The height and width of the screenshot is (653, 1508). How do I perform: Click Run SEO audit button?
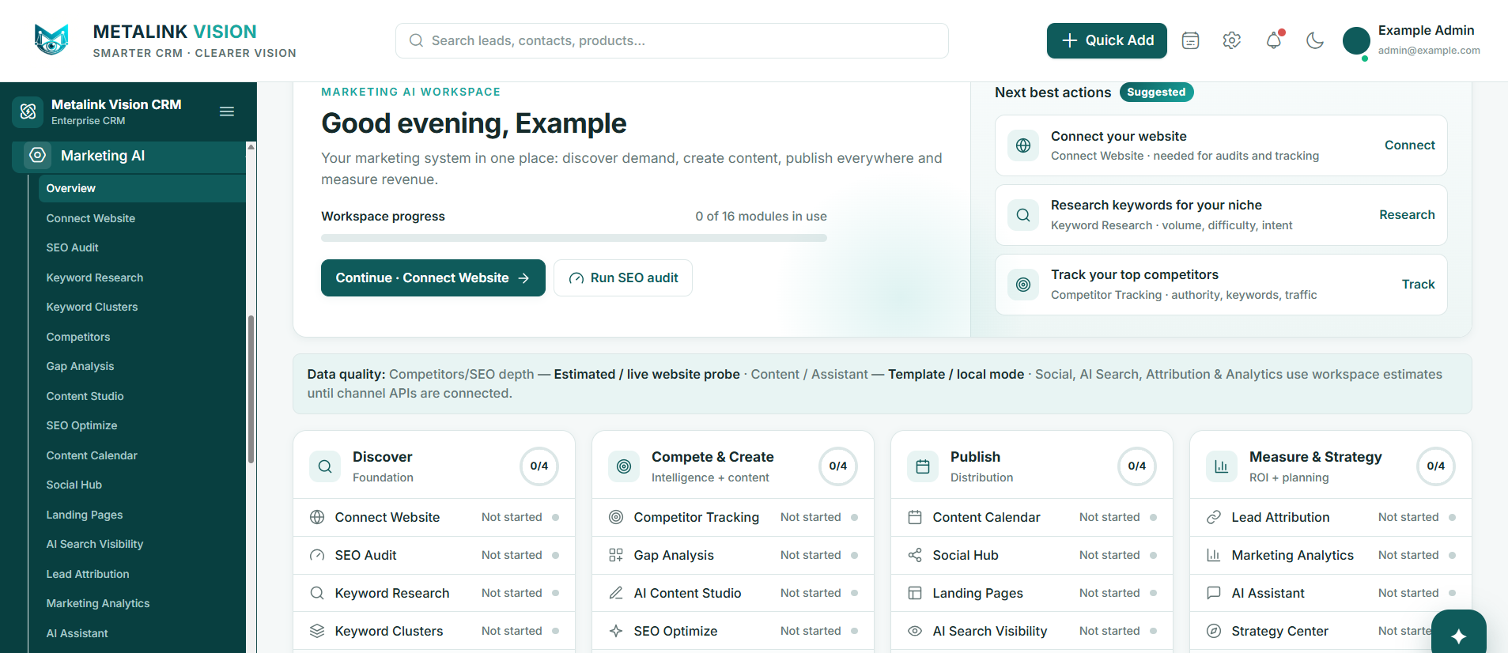click(x=623, y=277)
